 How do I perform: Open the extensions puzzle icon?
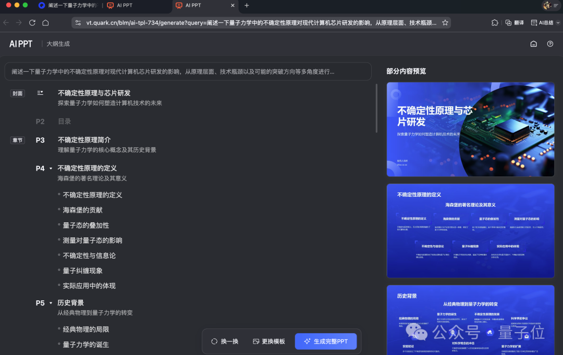click(x=495, y=22)
